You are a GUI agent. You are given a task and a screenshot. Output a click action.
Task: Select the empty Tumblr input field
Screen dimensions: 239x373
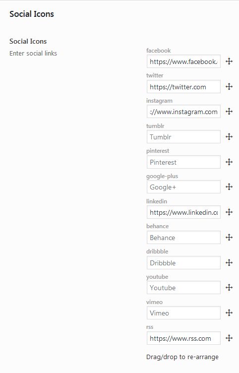coord(183,137)
